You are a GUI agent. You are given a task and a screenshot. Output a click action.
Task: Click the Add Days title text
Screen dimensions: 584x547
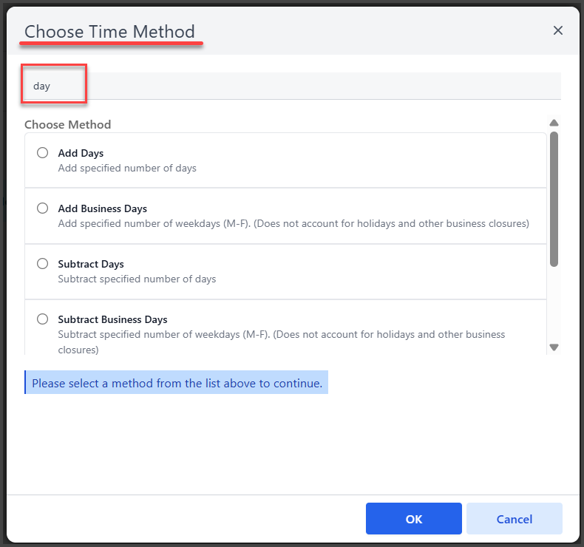[81, 154]
